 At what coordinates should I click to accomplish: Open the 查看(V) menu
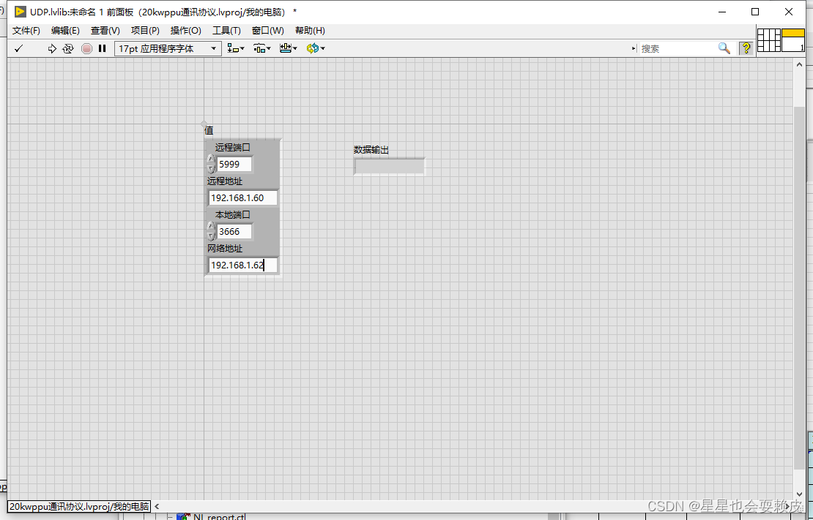click(105, 31)
